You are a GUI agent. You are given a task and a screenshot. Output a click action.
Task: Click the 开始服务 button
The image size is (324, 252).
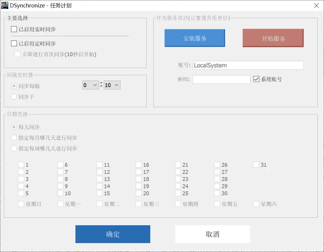[x=273, y=38]
